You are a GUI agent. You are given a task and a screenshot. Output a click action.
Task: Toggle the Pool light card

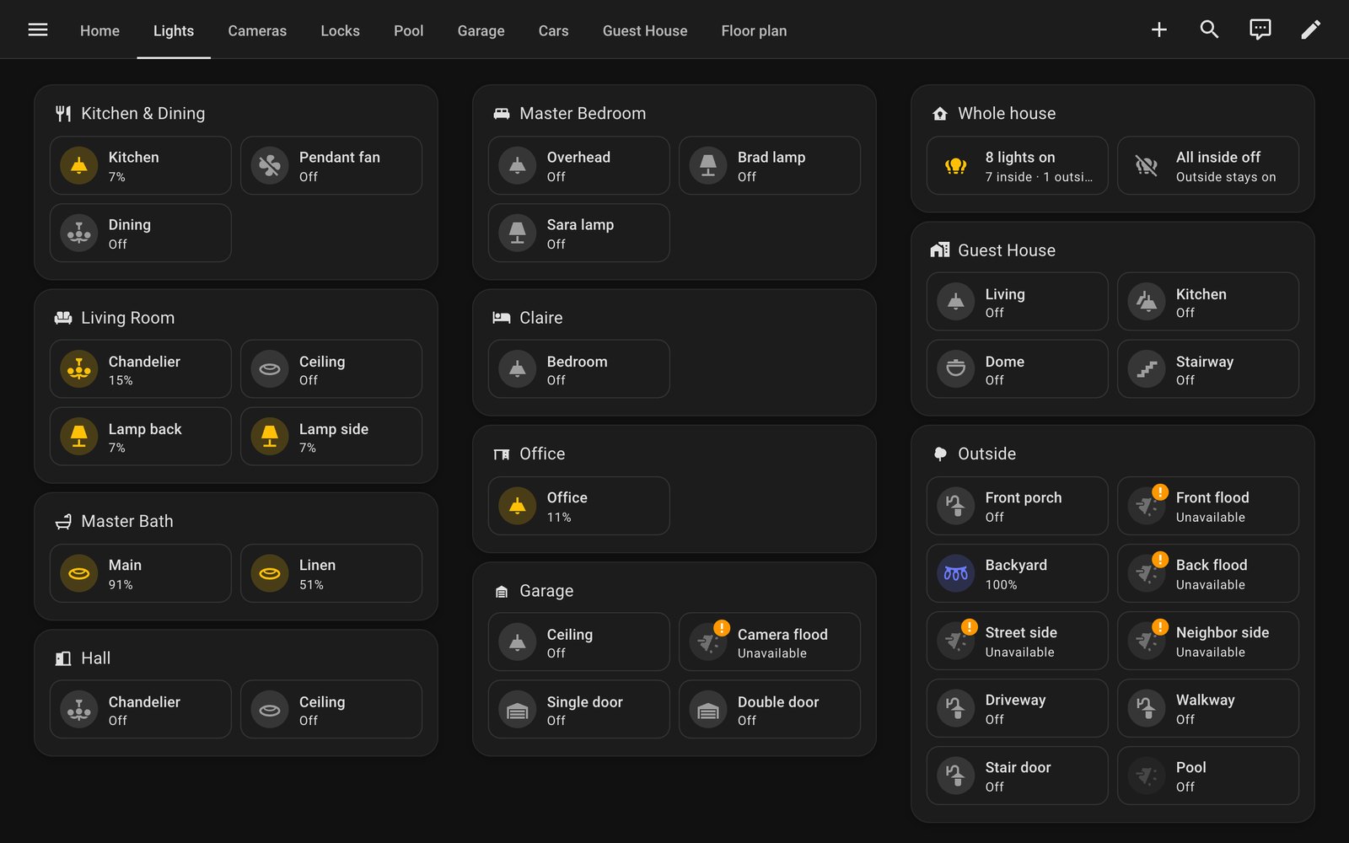(x=1208, y=776)
